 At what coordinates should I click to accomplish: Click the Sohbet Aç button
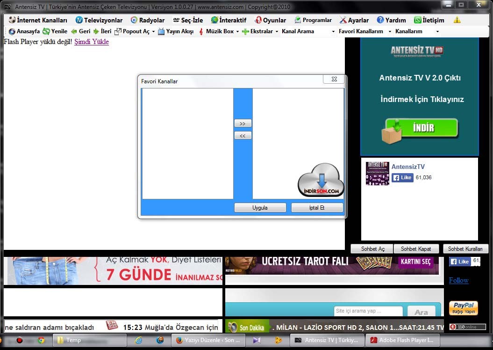coord(372,249)
